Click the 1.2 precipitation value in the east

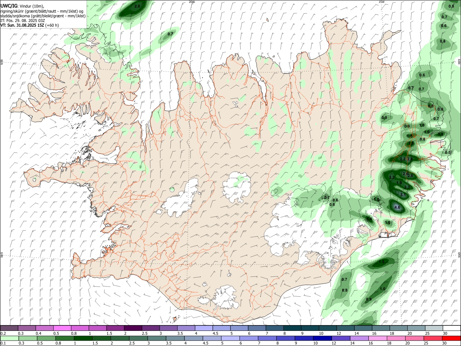pyautogui.click(x=440, y=134)
